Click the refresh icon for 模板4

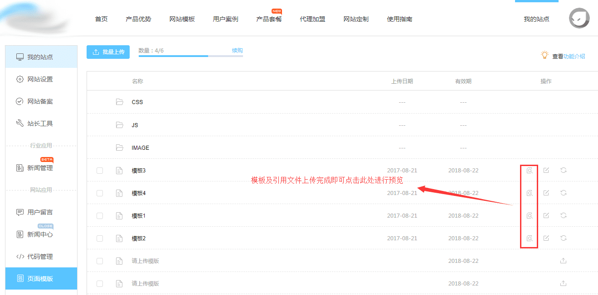564,193
